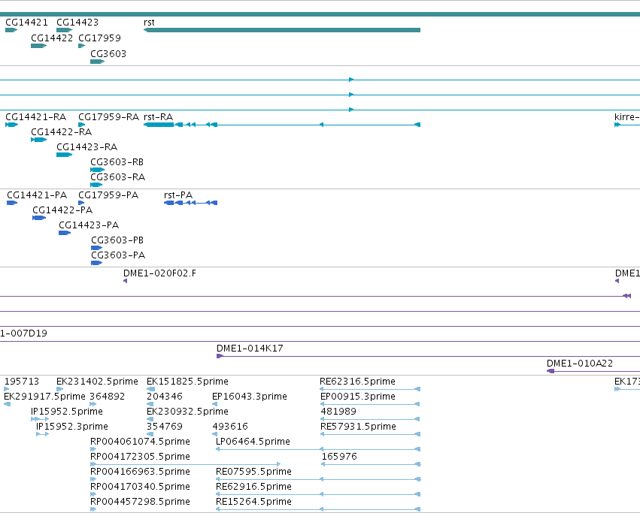
Task: Click the CG3603-RA transcript glyph
Action: (96, 185)
